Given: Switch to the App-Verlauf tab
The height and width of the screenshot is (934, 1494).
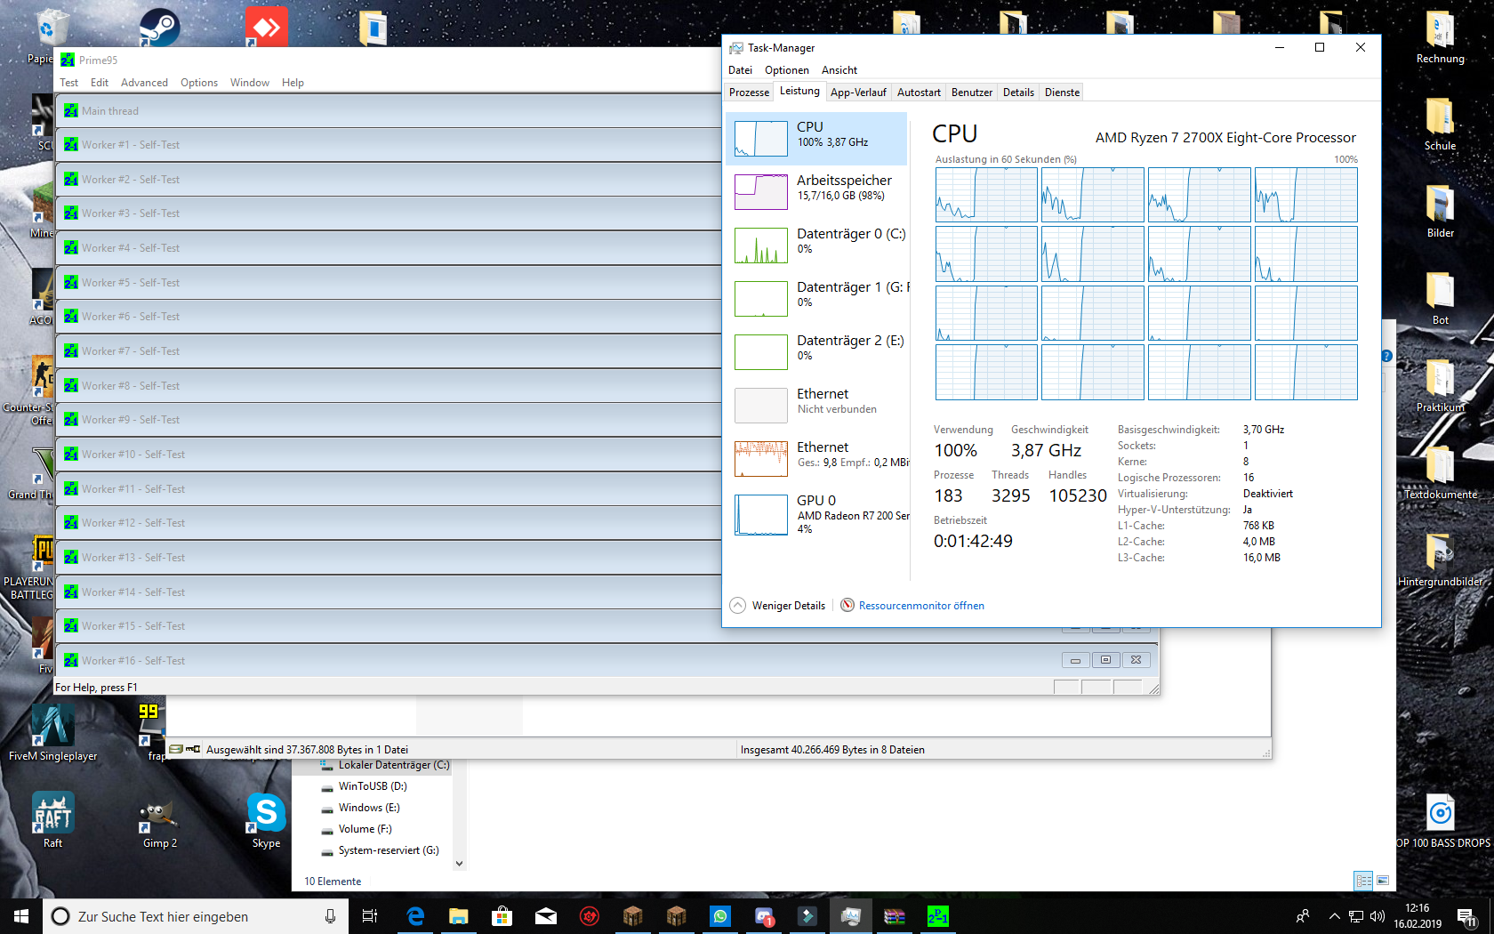Looking at the screenshot, I should coord(858,93).
